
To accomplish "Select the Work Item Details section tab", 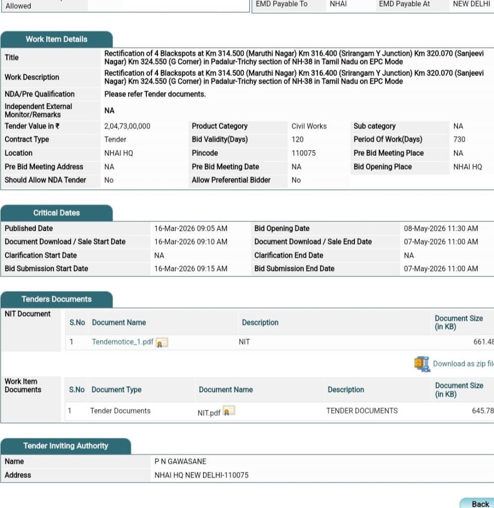I will click(56, 39).
